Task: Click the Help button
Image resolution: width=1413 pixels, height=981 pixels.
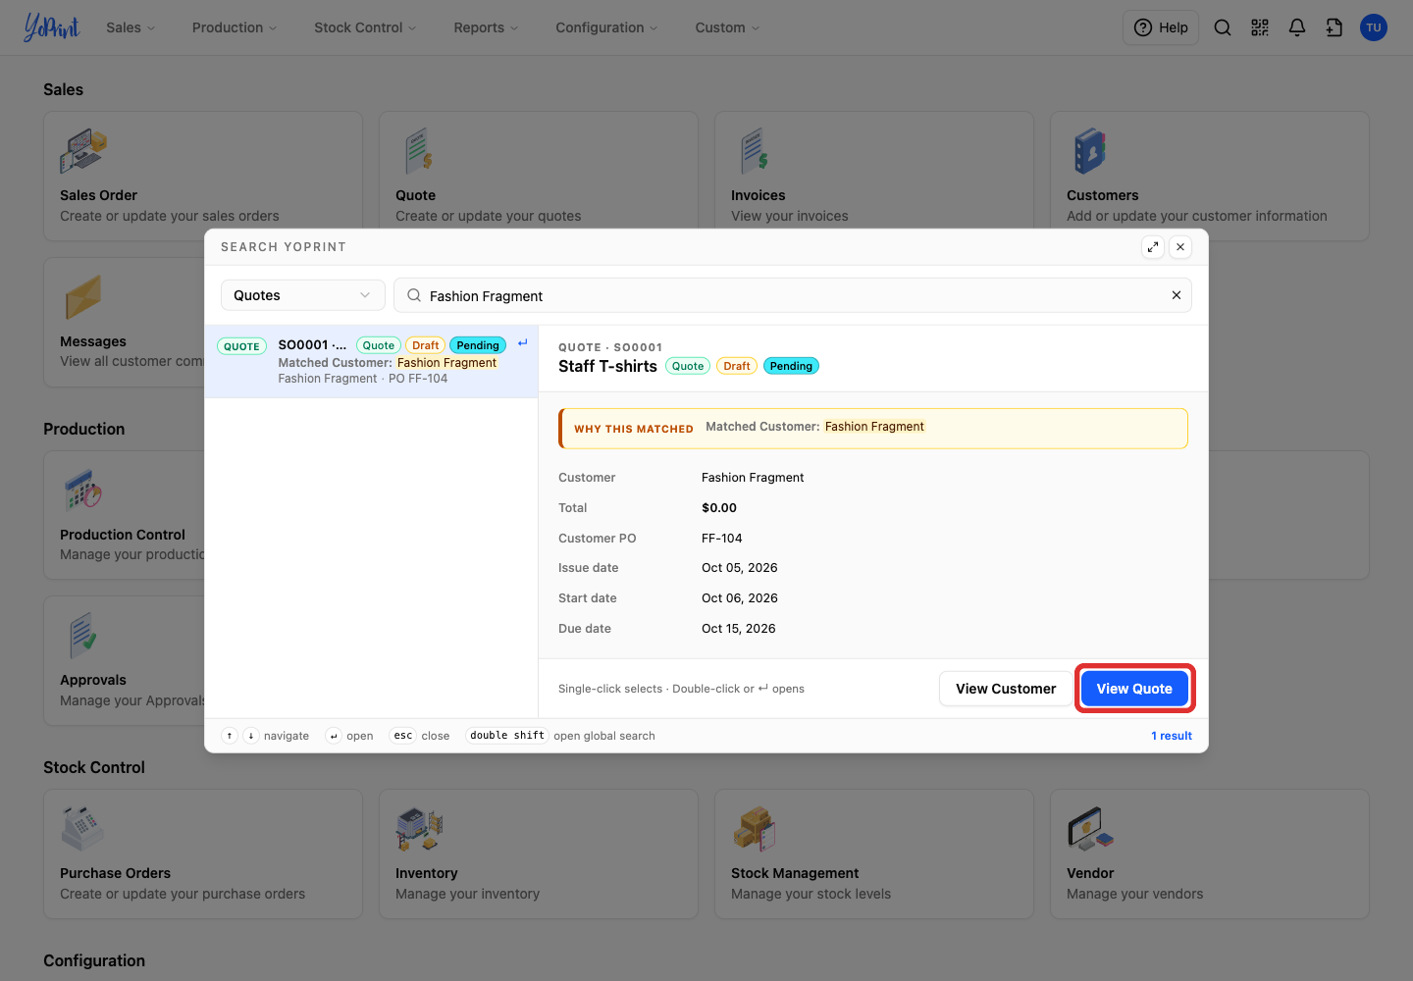Action: tap(1161, 27)
